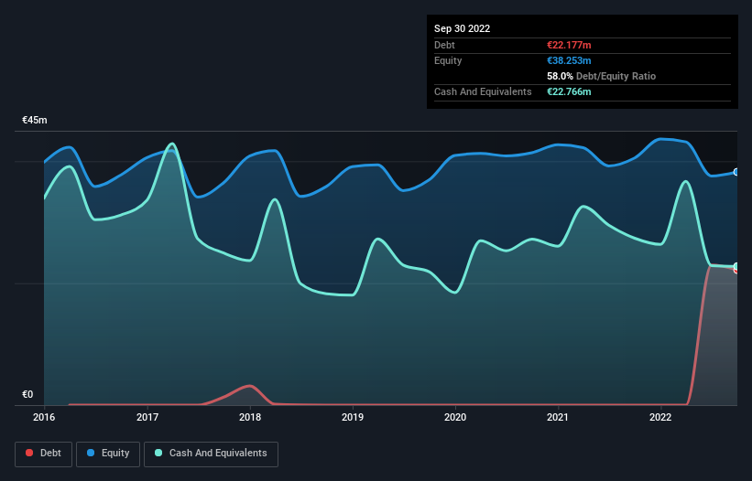Click the €38.253m equity value
The height and width of the screenshot is (481, 752).
pyautogui.click(x=570, y=60)
